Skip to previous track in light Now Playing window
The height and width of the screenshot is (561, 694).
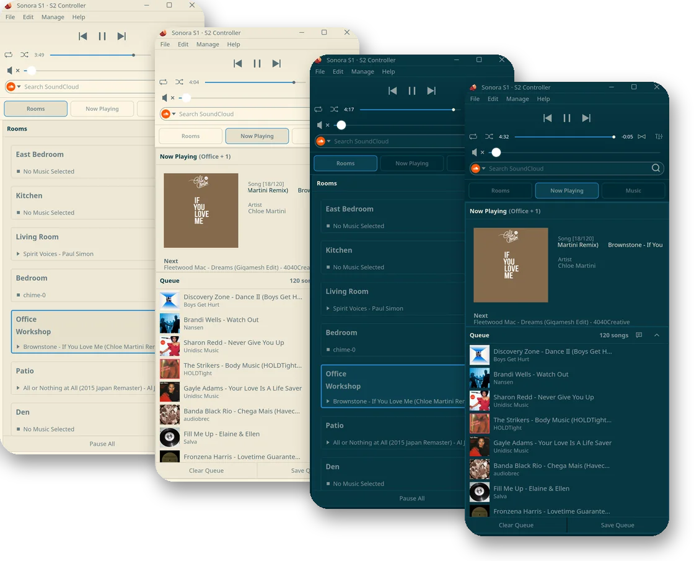[238, 63]
